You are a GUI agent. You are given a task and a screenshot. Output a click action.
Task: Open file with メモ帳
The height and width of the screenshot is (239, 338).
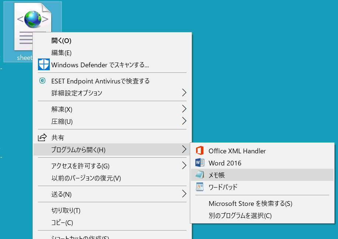click(262, 175)
